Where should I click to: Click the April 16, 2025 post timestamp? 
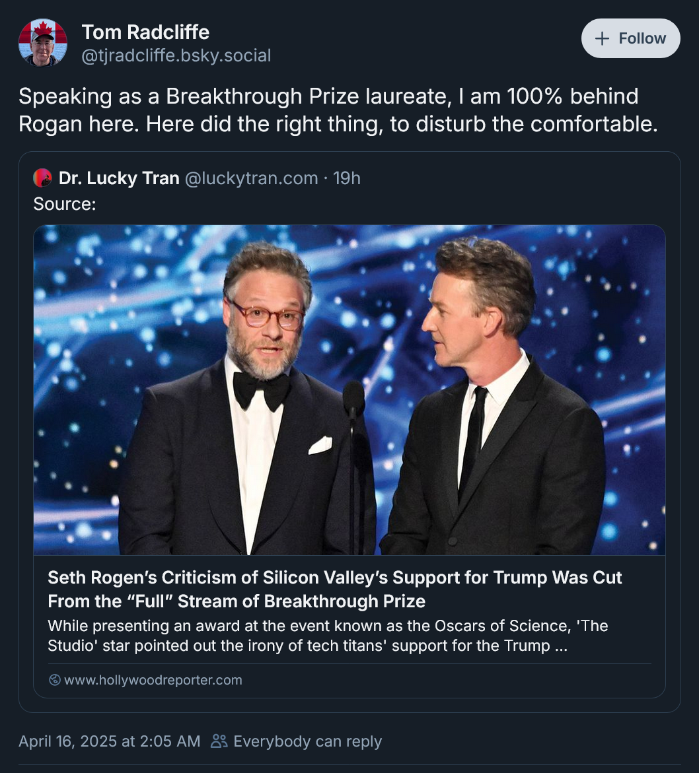point(109,741)
